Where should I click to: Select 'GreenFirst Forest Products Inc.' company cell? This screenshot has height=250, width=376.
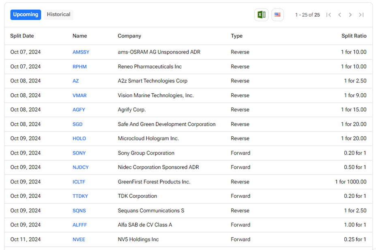(x=154, y=182)
